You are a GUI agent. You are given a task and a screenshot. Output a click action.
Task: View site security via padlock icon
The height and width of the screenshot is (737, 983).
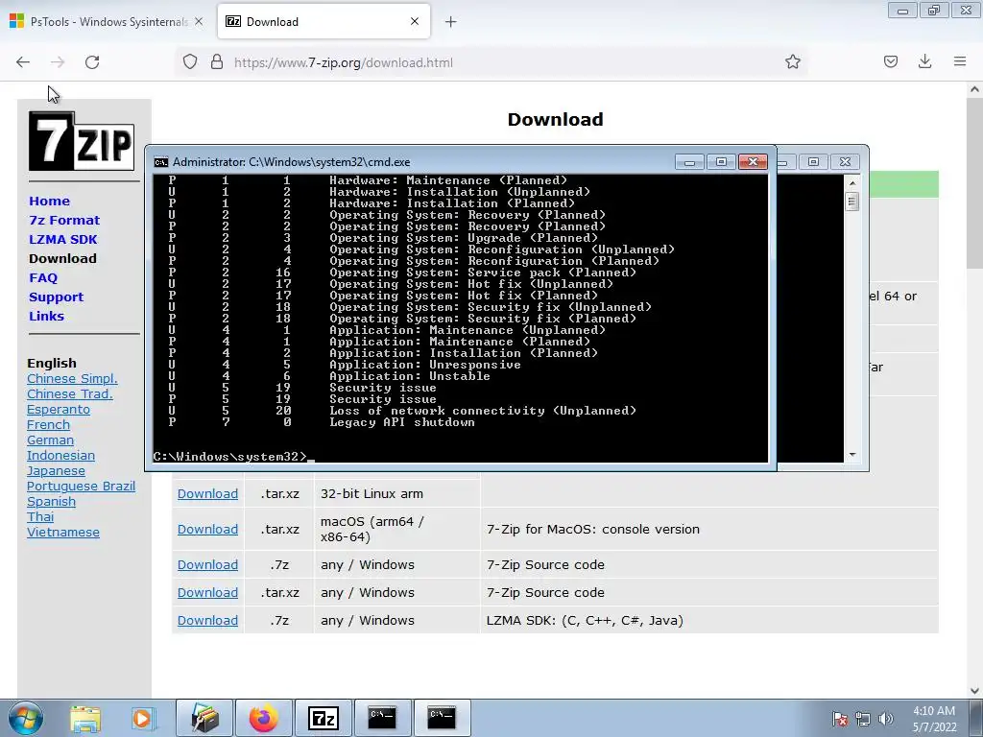click(217, 61)
